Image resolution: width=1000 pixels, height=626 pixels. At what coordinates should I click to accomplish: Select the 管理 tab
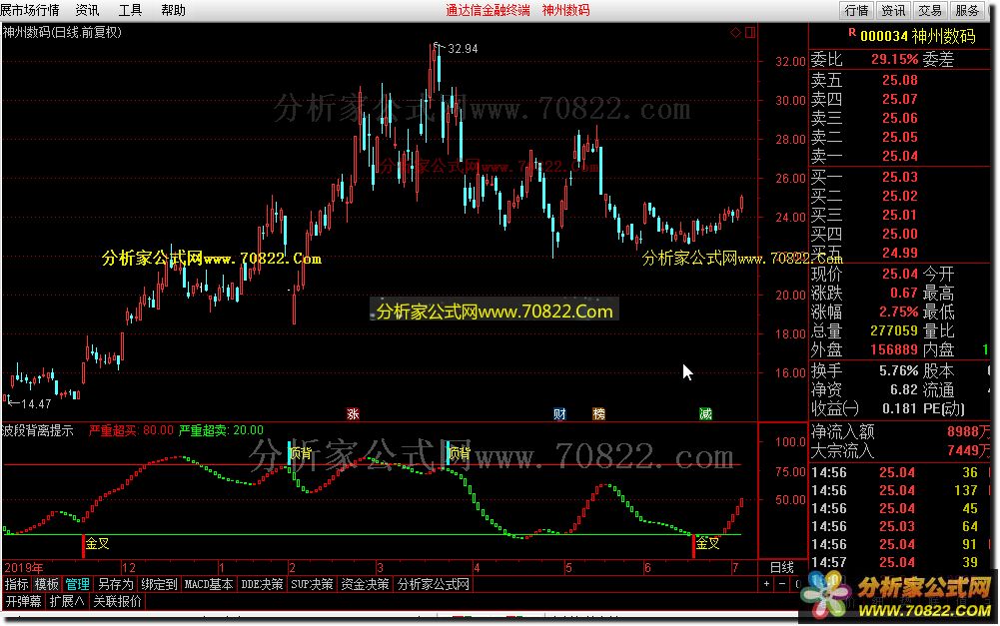click(77, 584)
